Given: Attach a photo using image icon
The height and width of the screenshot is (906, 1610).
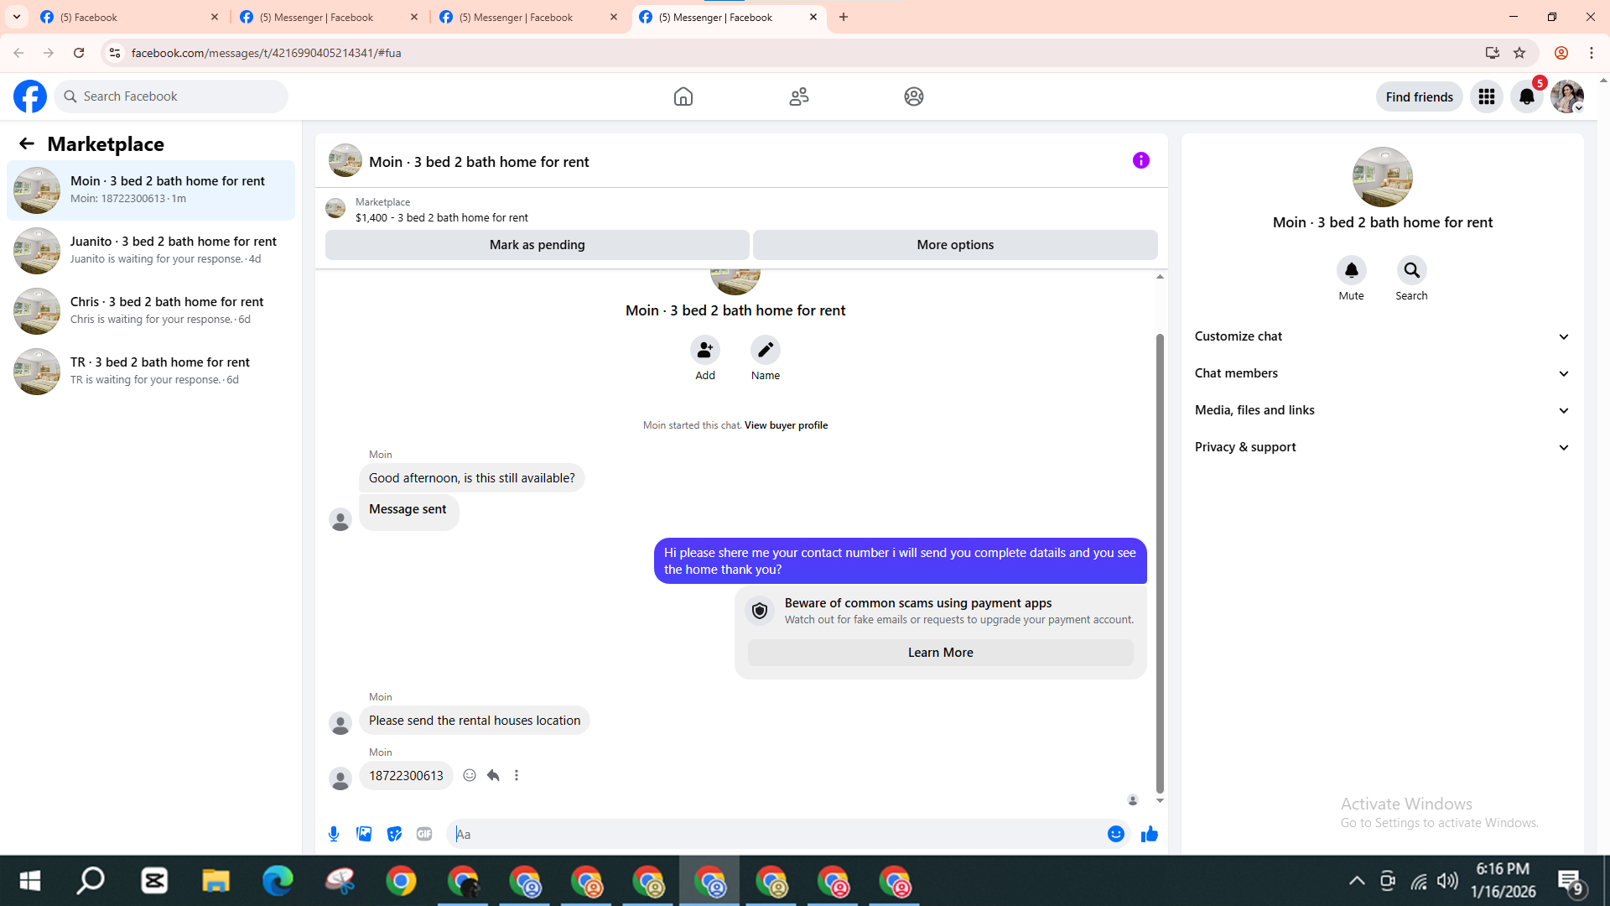Looking at the screenshot, I should pos(364,834).
